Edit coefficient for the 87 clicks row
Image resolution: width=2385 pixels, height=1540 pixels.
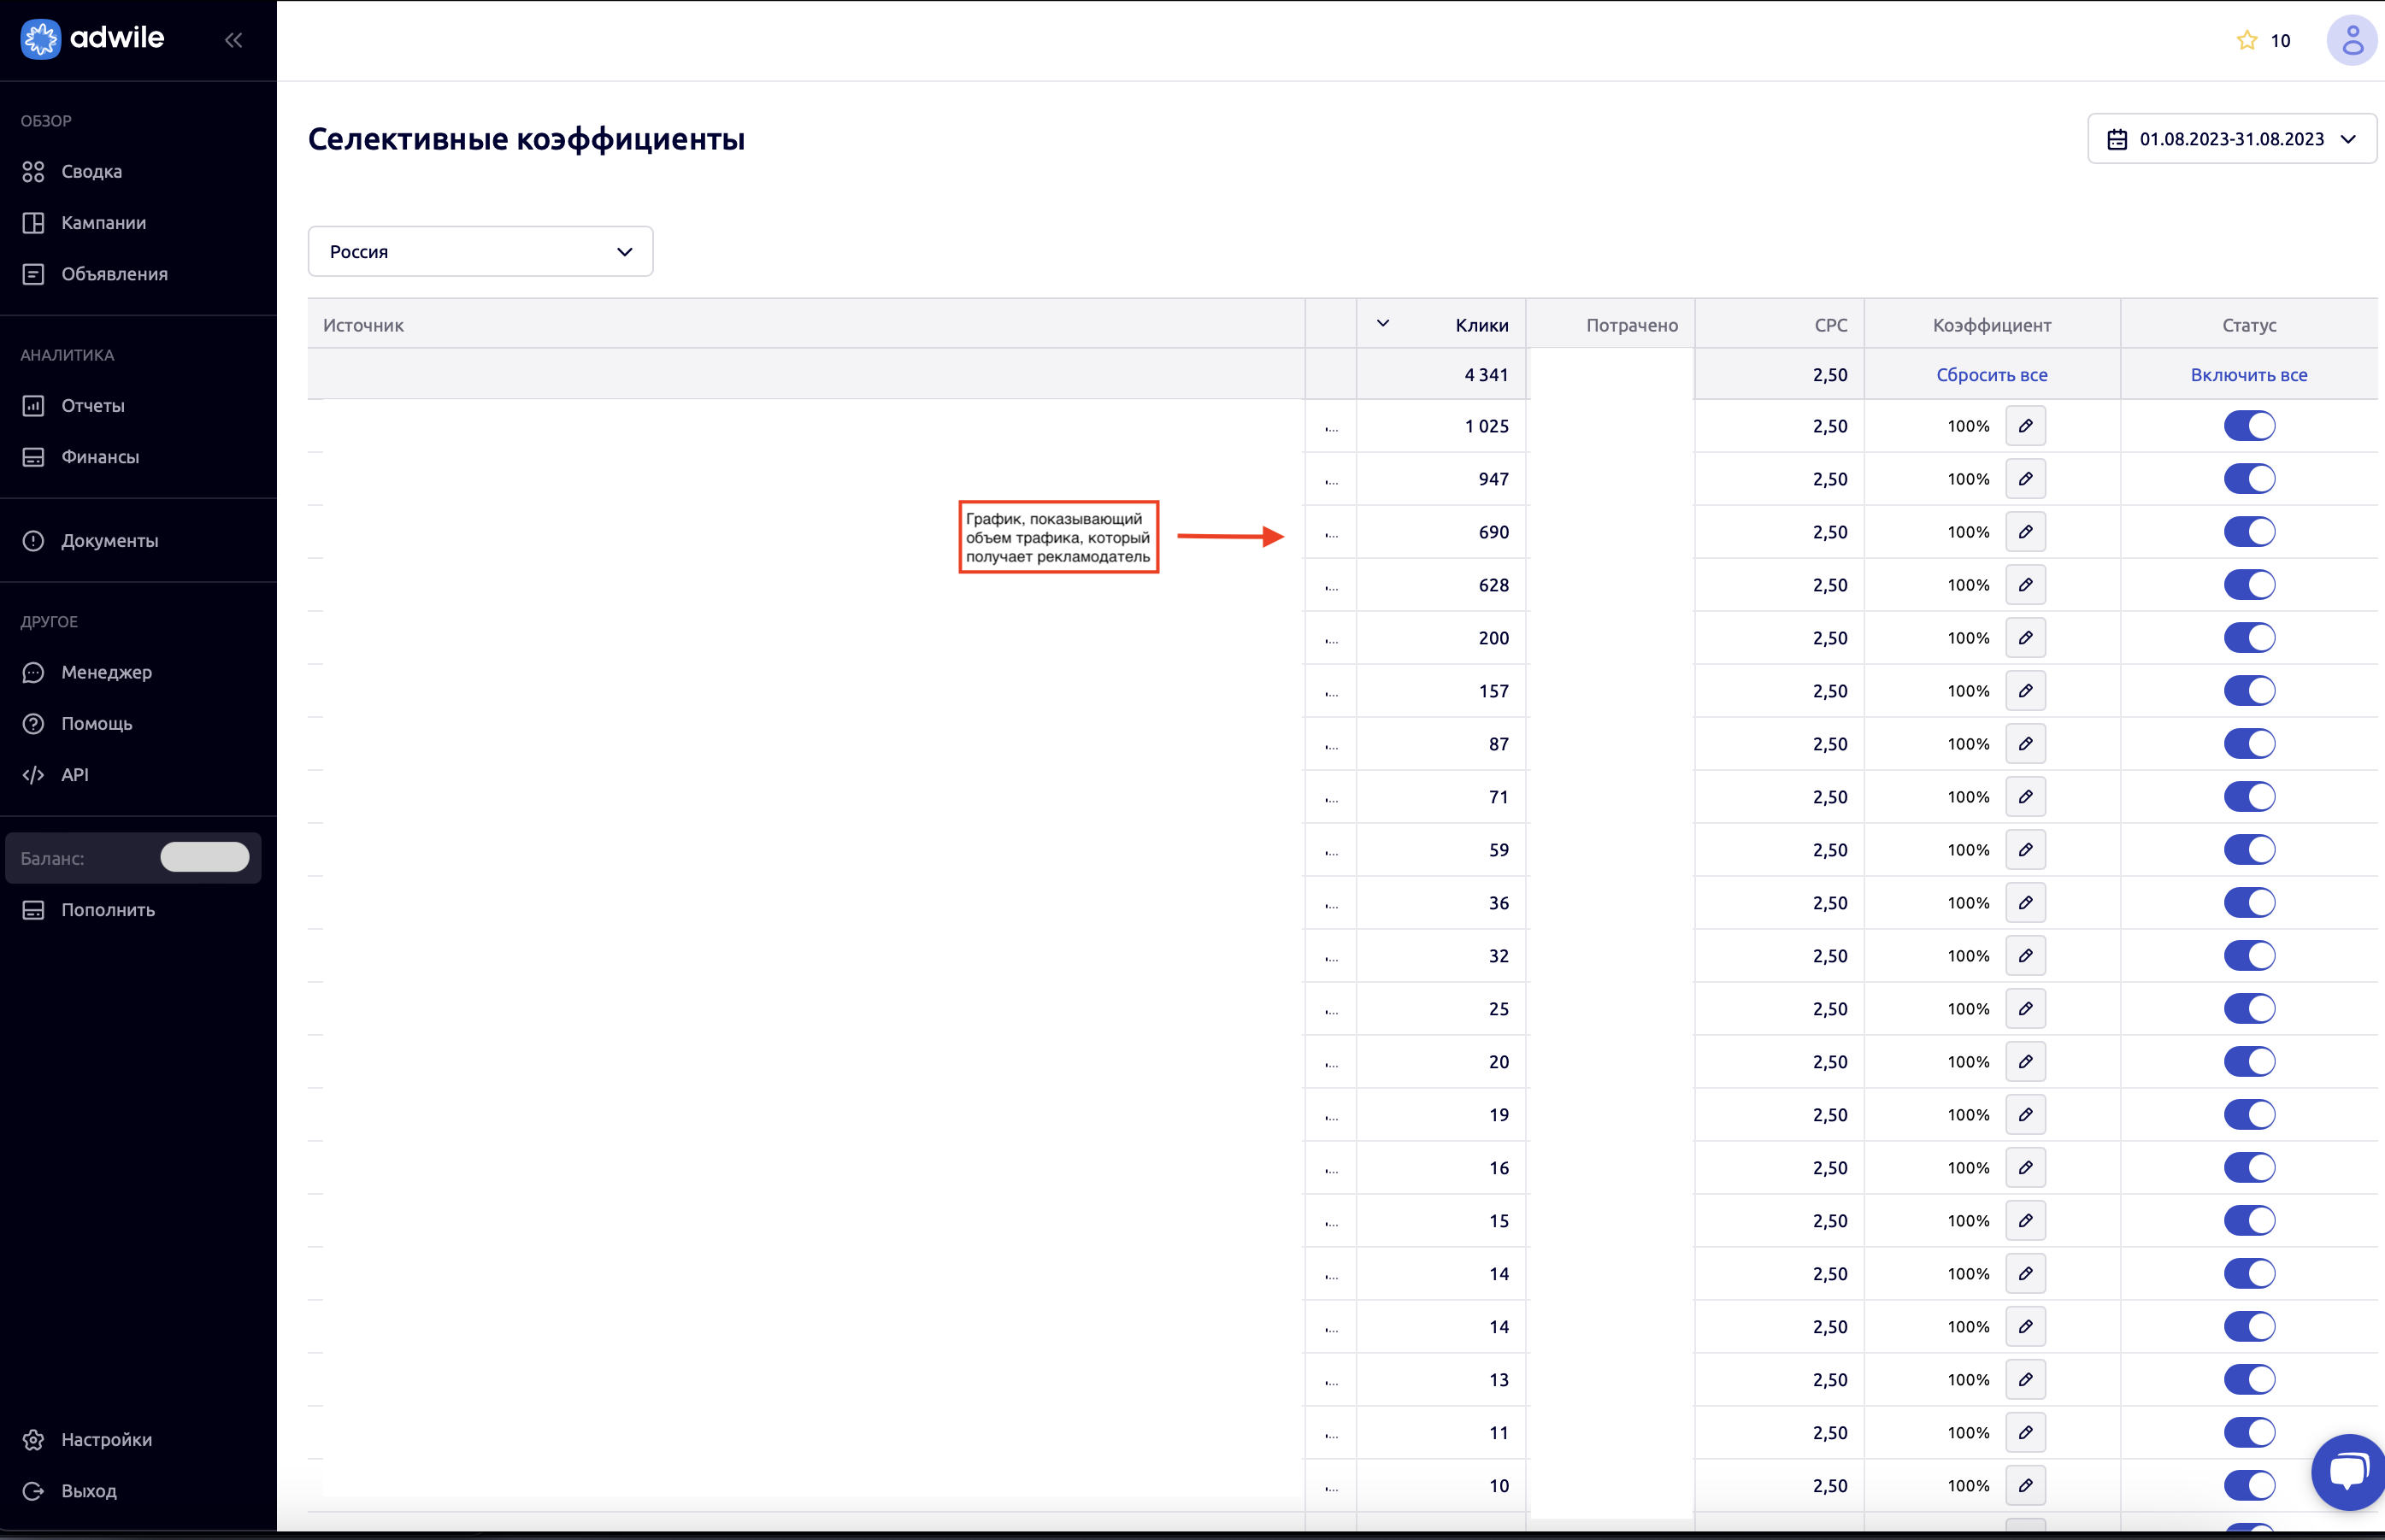point(2025,744)
